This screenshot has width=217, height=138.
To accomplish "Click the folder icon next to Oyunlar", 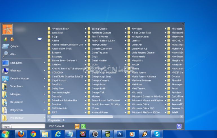I will (x=169, y=77).
